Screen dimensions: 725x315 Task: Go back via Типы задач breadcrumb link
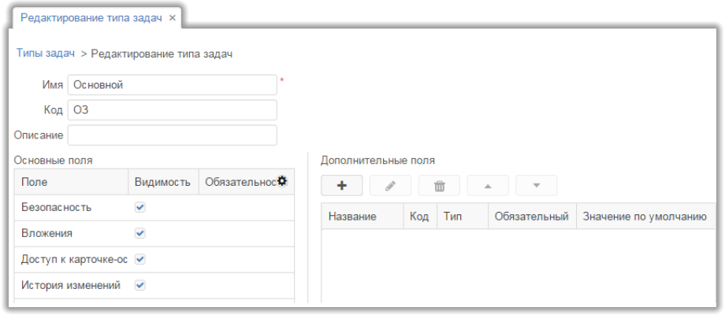[x=46, y=53]
